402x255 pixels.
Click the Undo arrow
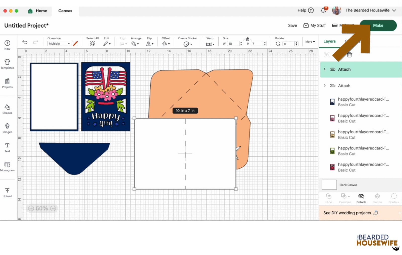pos(25,42)
